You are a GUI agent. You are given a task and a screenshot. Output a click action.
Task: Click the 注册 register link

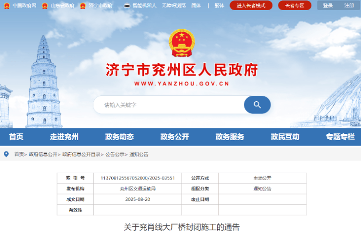tap(349, 6)
